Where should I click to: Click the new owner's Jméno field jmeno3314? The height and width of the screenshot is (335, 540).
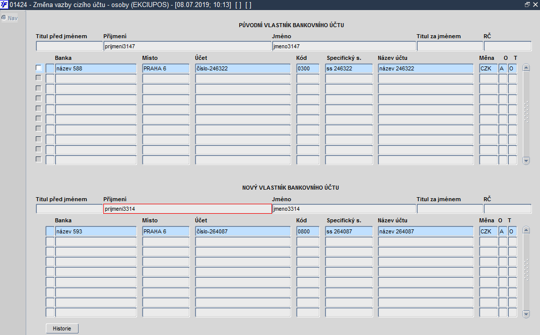click(x=344, y=209)
